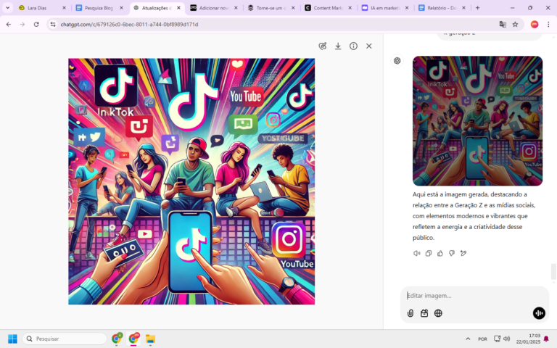The height and width of the screenshot is (348, 557).
Task: Enable web search globe icon
Action: (x=438, y=313)
